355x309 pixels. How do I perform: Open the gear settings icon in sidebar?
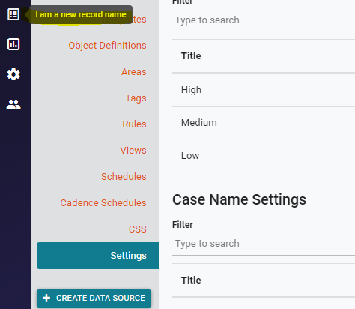pos(13,74)
